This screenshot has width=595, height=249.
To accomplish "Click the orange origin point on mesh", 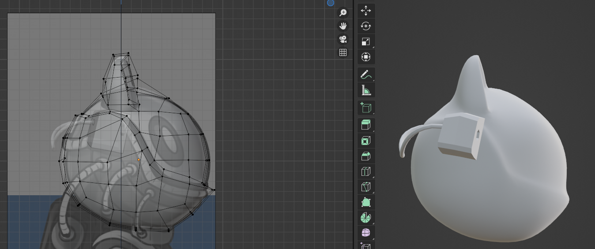I will point(139,160).
